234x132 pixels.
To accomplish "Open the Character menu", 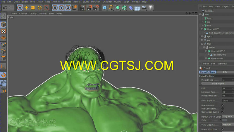I will [x=107, y=2].
